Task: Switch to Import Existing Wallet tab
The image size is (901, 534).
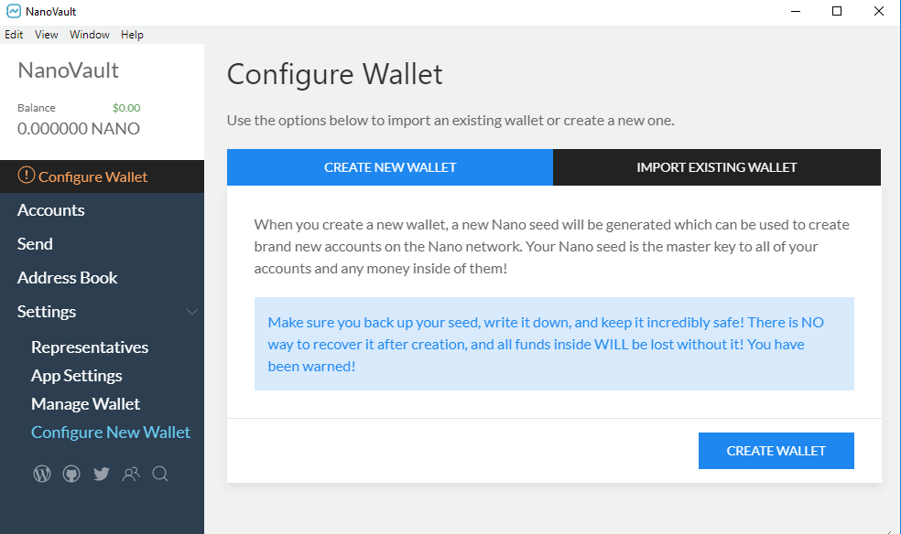Action: 716,167
